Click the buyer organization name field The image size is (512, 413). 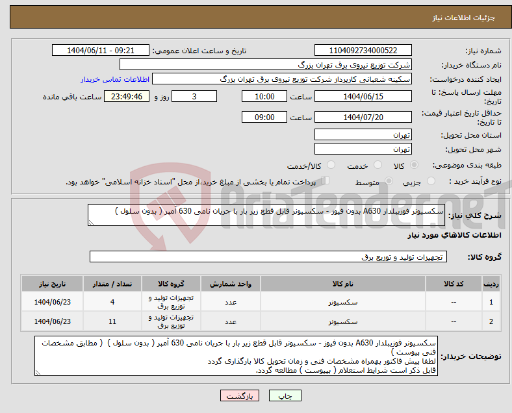click(266, 64)
